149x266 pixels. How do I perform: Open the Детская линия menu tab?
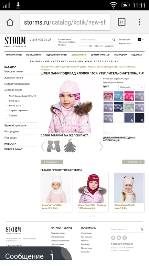point(79,55)
